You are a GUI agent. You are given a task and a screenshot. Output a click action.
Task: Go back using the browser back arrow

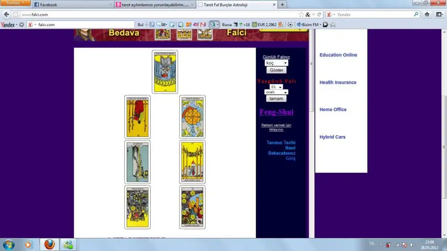(x=6, y=14)
